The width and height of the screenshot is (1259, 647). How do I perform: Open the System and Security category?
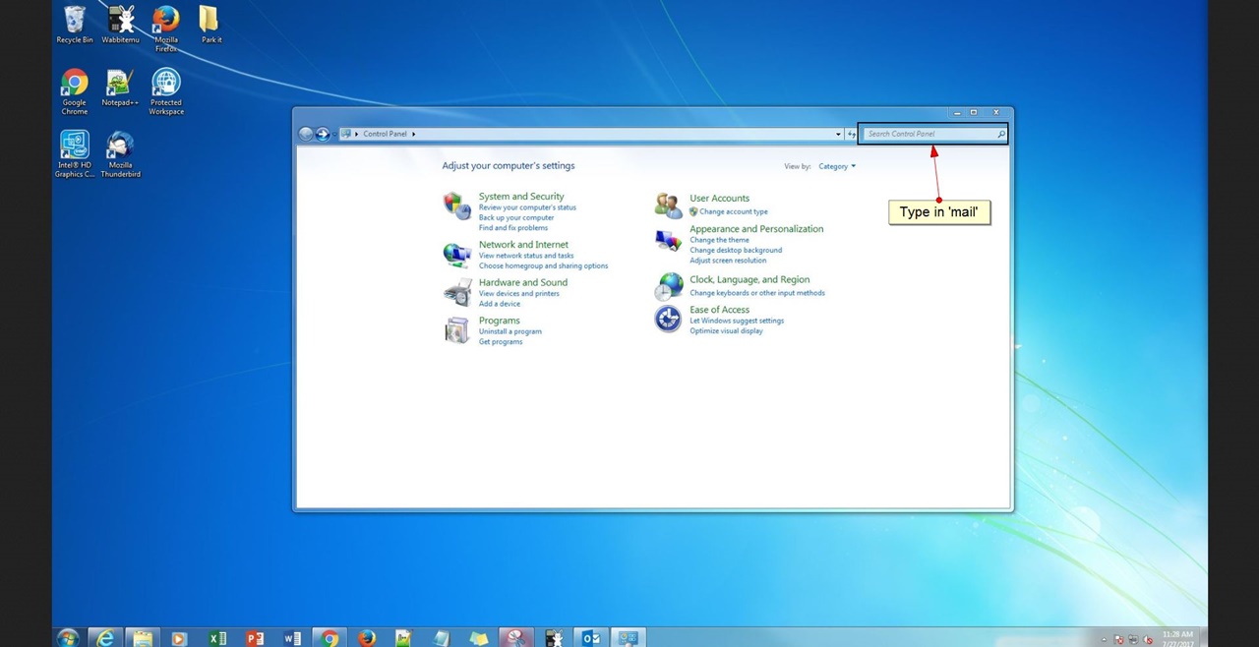(x=521, y=197)
